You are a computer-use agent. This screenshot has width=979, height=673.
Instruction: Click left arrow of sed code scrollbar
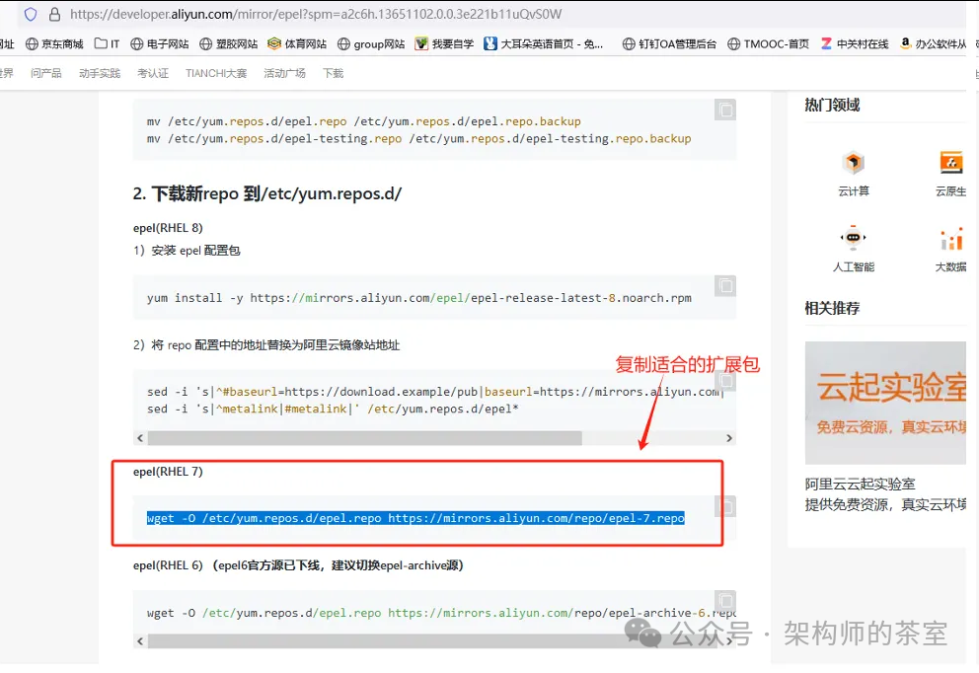pos(140,438)
